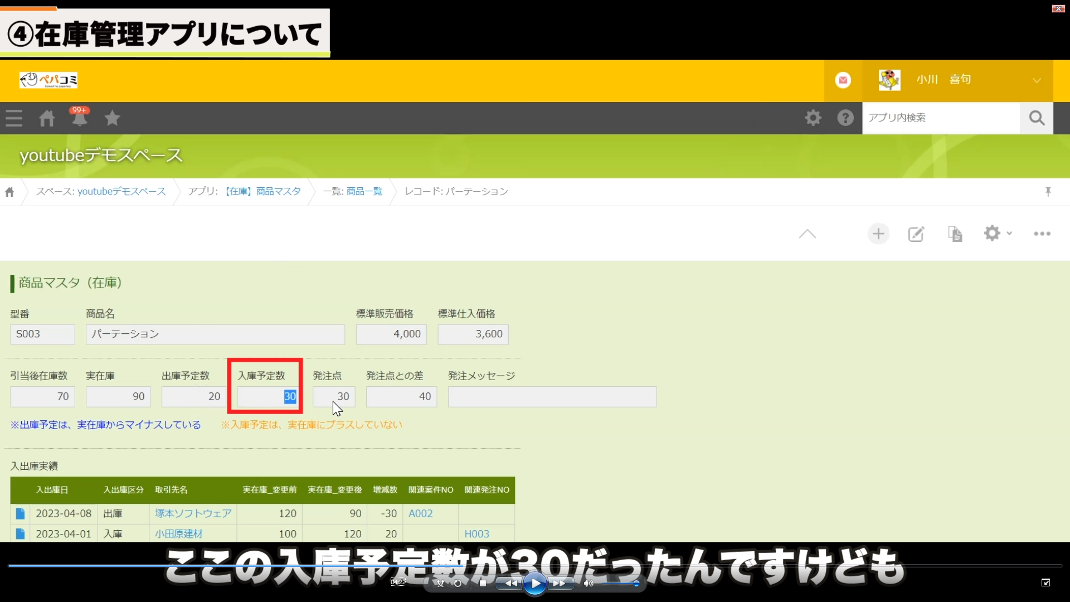Mute the media player volume

(x=588, y=584)
